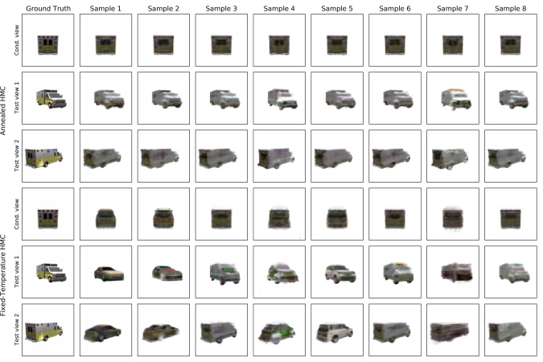Screen dimensions: 543x362
Task: Open Annealed HMC Test view 1 Ground Truth image
Action: click(47, 98)
